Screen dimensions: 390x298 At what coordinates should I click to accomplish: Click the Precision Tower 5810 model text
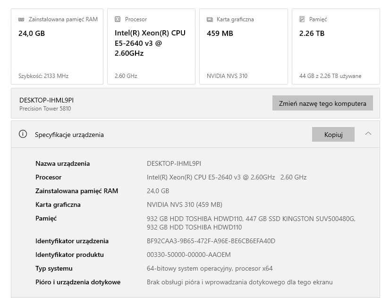(x=45, y=109)
